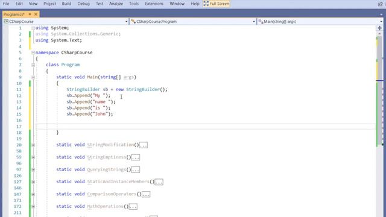The height and width of the screenshot is (217, 386).
Task: Exit Full Screen mode button
Action: coord(217,4)
